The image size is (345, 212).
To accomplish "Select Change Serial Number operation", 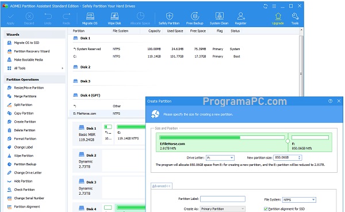I will (x=29, y=198).
